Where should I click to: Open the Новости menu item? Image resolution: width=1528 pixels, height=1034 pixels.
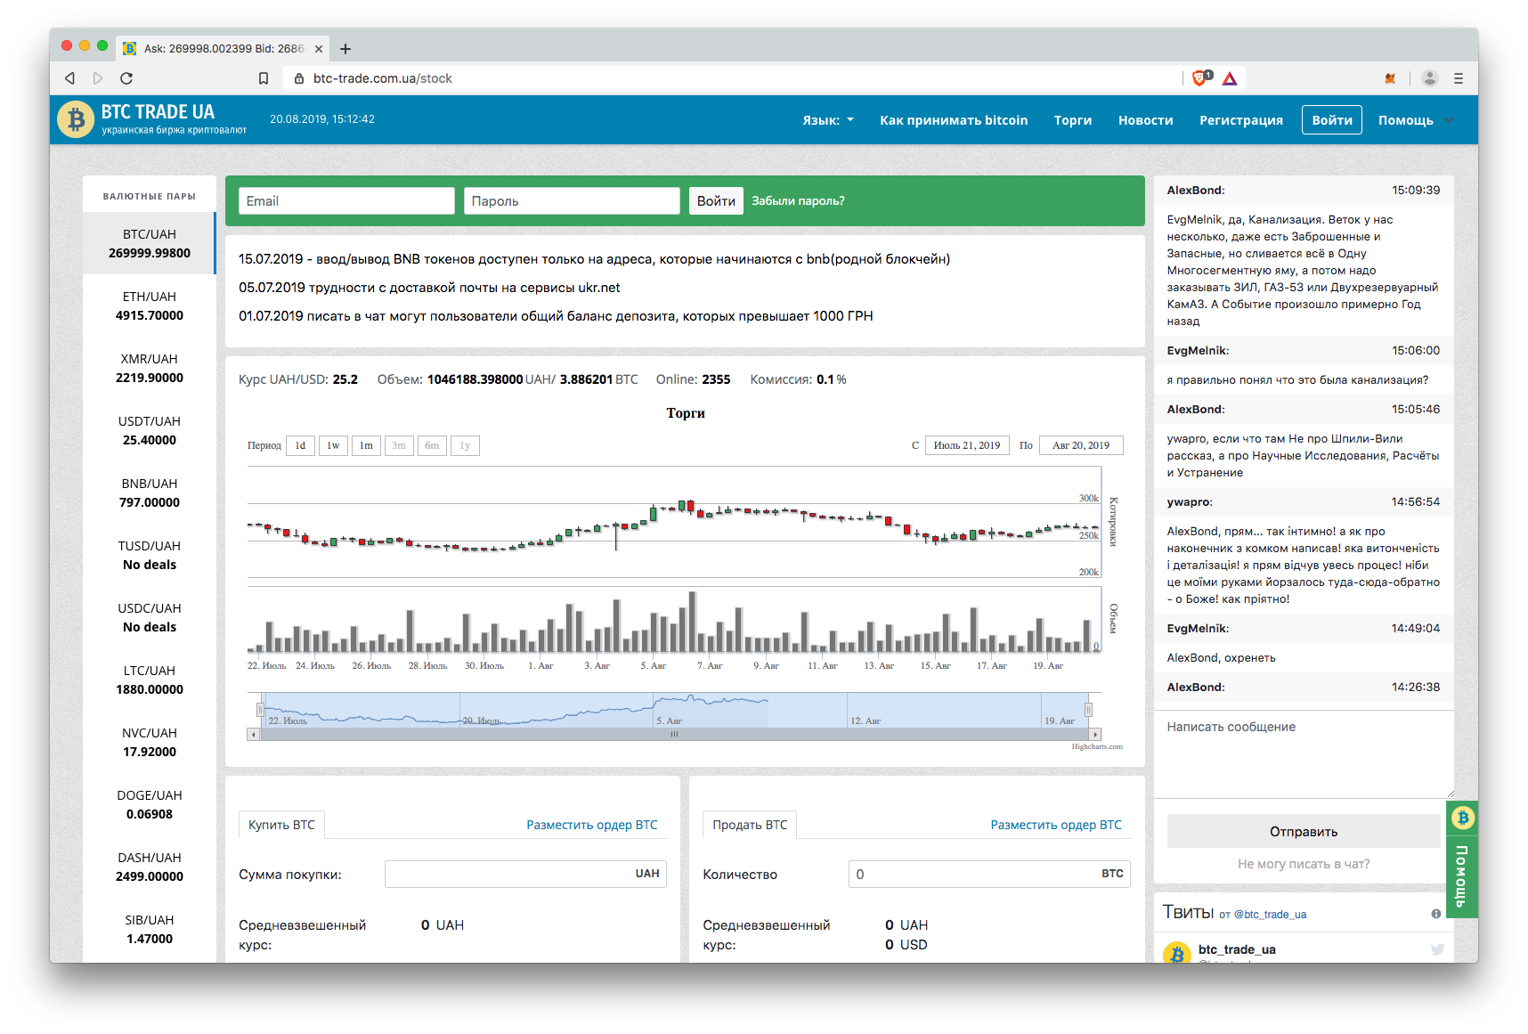tap(1146, 120)
